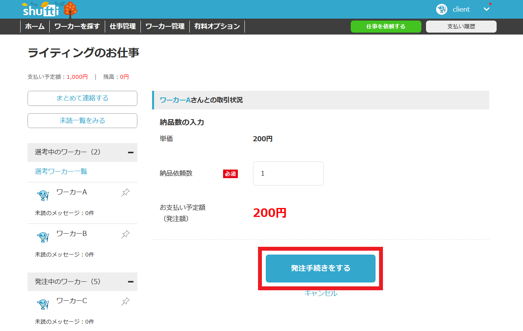
Task: Collapse the 選考中のワーカー section
Action: [x=131, y=153]
